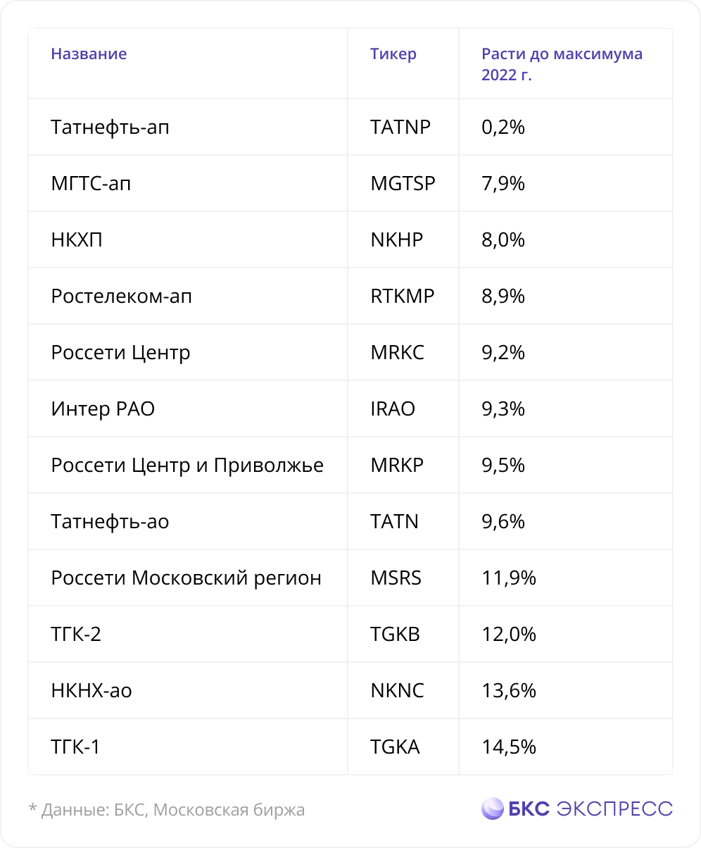The height and width of the screenshot is (848, 701).
Task: Click the 0,2% value in first row
Action: coord(503,127)
